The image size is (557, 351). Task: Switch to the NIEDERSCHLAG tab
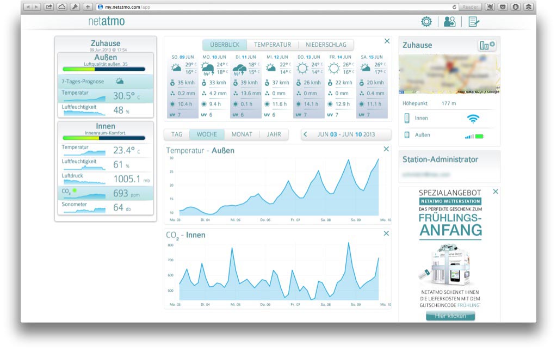coord(326,45)
